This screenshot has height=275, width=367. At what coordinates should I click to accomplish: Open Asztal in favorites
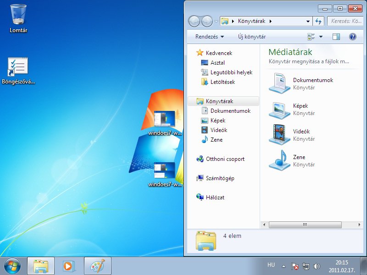(x=217, y=63)
